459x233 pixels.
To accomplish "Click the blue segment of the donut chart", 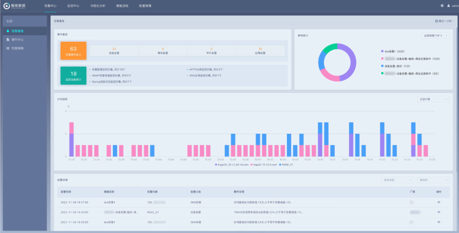I will coord(321,60).
